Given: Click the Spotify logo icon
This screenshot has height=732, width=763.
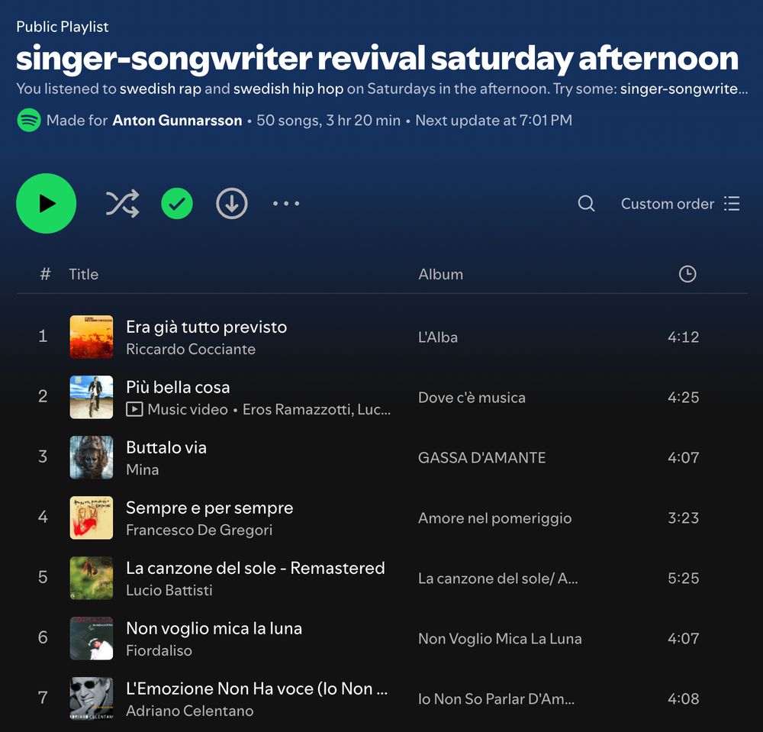Looking at the screenshot, I should tap(29, 120).
